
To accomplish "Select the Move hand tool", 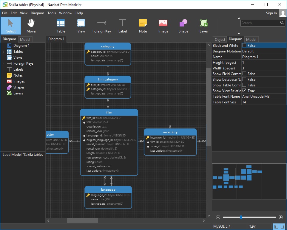I will click(31, 26).
